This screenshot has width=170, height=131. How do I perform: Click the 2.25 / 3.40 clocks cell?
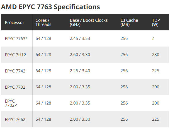[80, 71]
